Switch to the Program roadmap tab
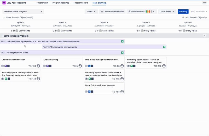The image size is (209, 136). coord(61,3)
